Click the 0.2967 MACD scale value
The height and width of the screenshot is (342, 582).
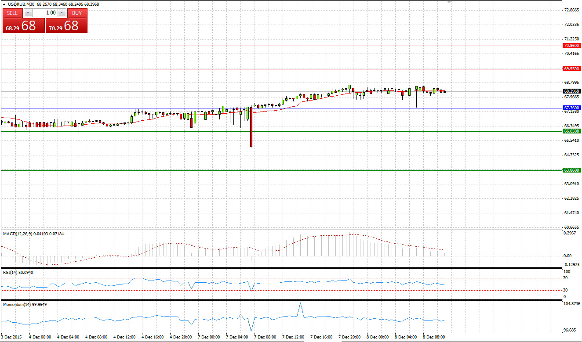coord(570,233)
